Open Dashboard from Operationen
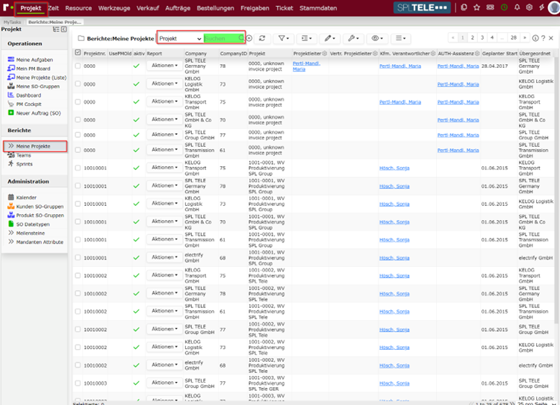 click(28, 95)
